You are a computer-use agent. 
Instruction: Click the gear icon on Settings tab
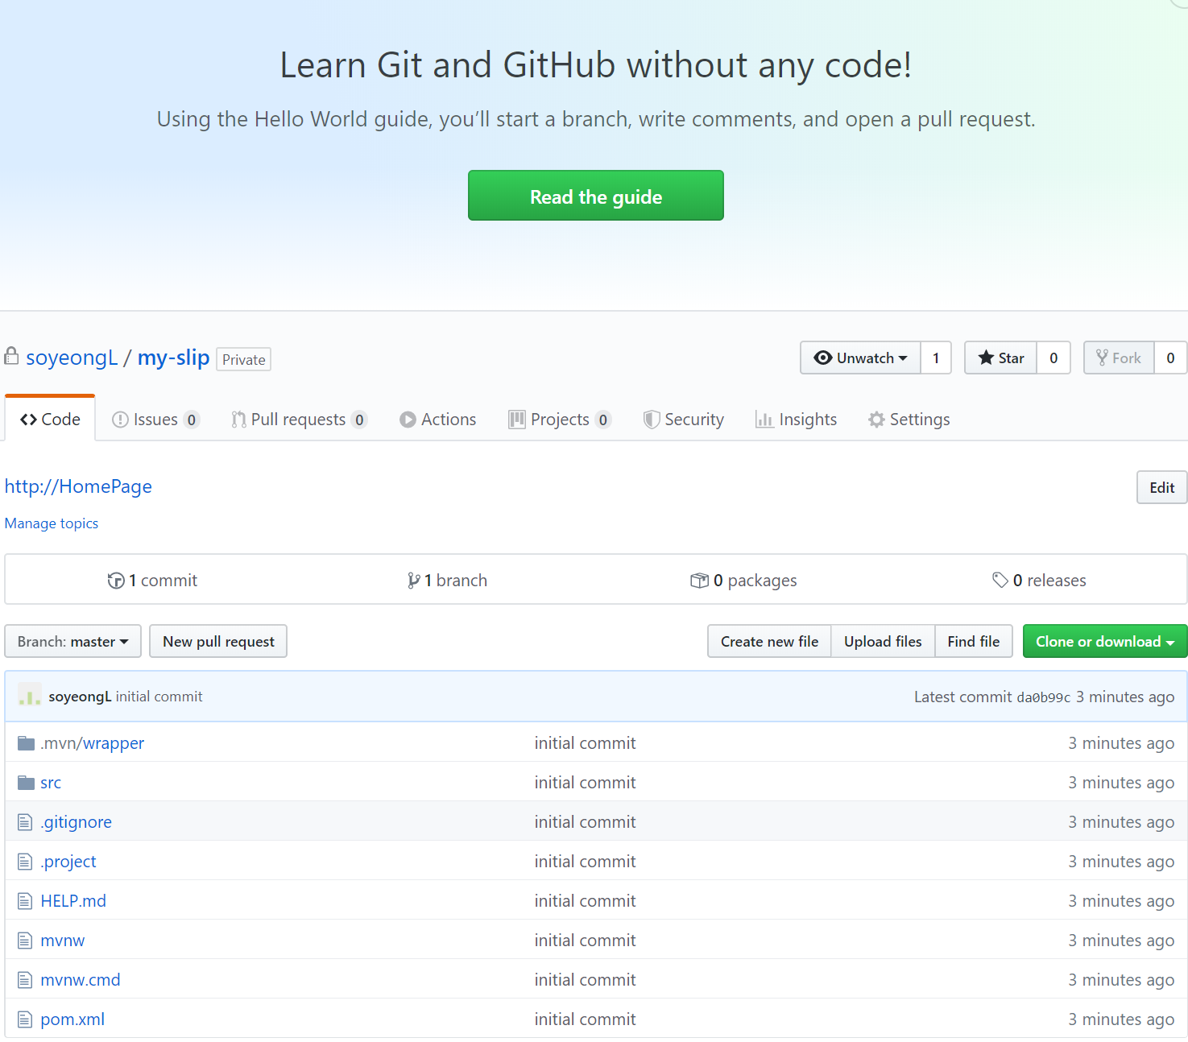click(876, 420)
